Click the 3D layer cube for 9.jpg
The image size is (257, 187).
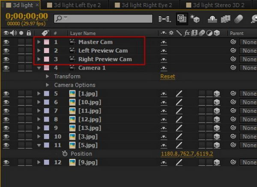(217, 162)
